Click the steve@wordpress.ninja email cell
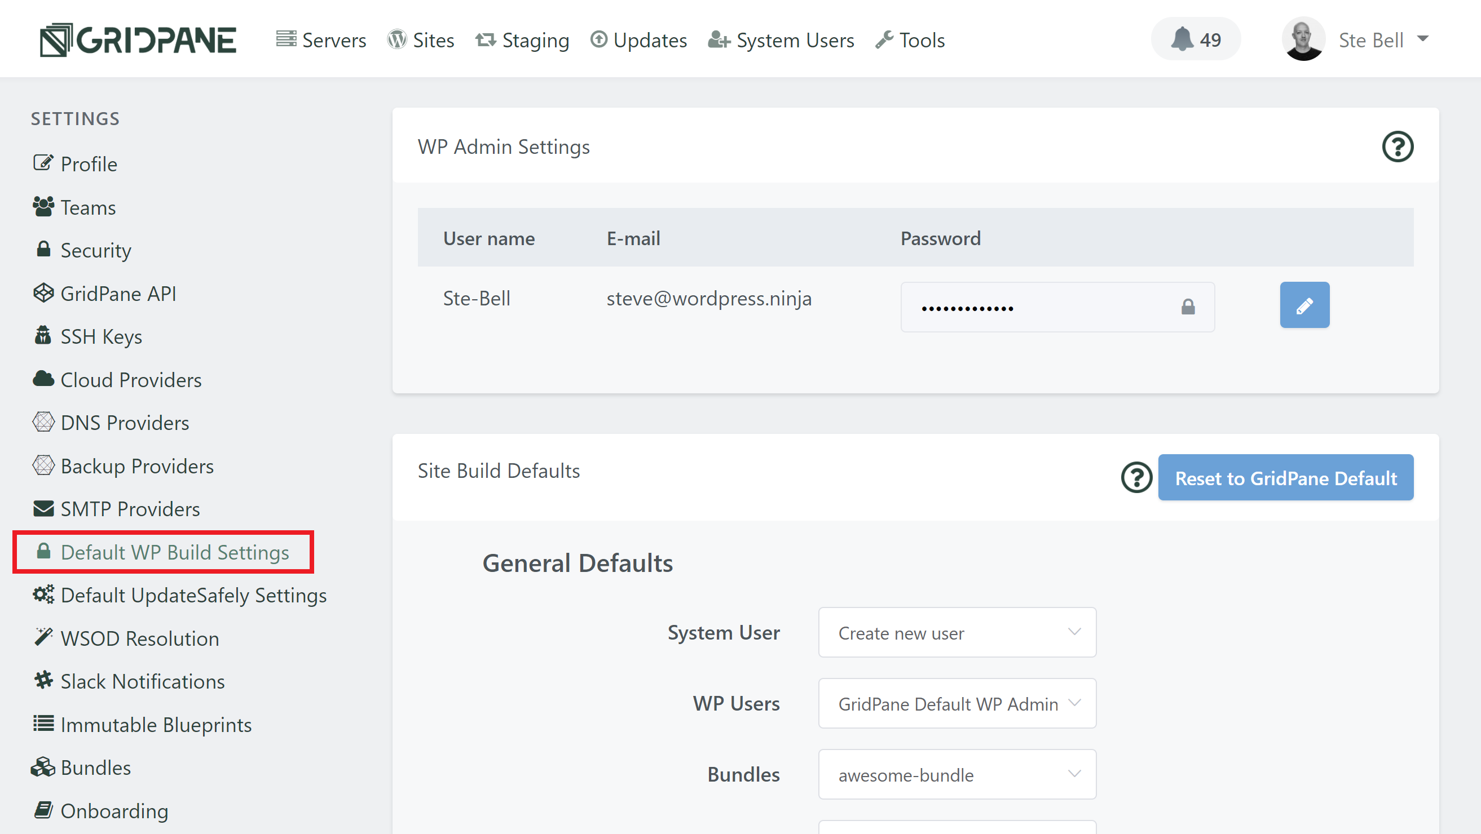The width and height of the screenshot is (1481, 834). point(709,299)
